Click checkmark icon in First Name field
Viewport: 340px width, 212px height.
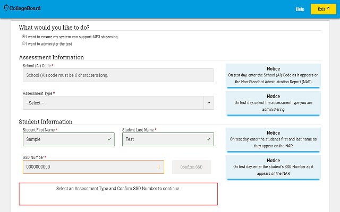coord(109,139)
